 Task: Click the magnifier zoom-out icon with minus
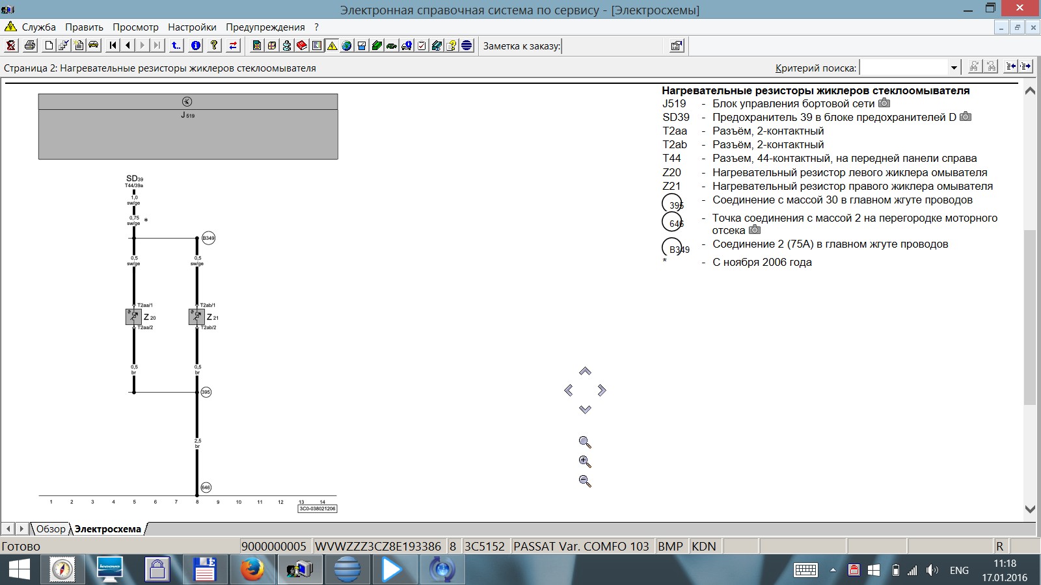585,481
